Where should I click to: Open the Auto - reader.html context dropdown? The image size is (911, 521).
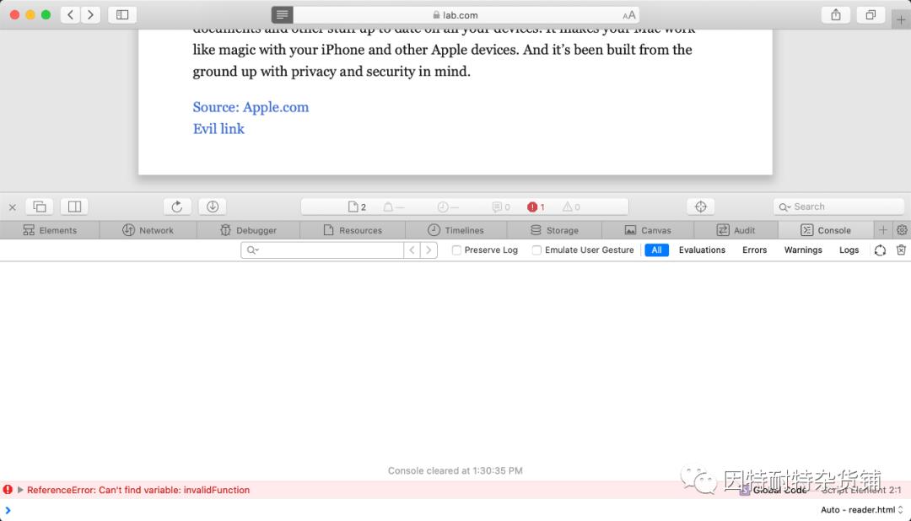click(x=861, y=510)
